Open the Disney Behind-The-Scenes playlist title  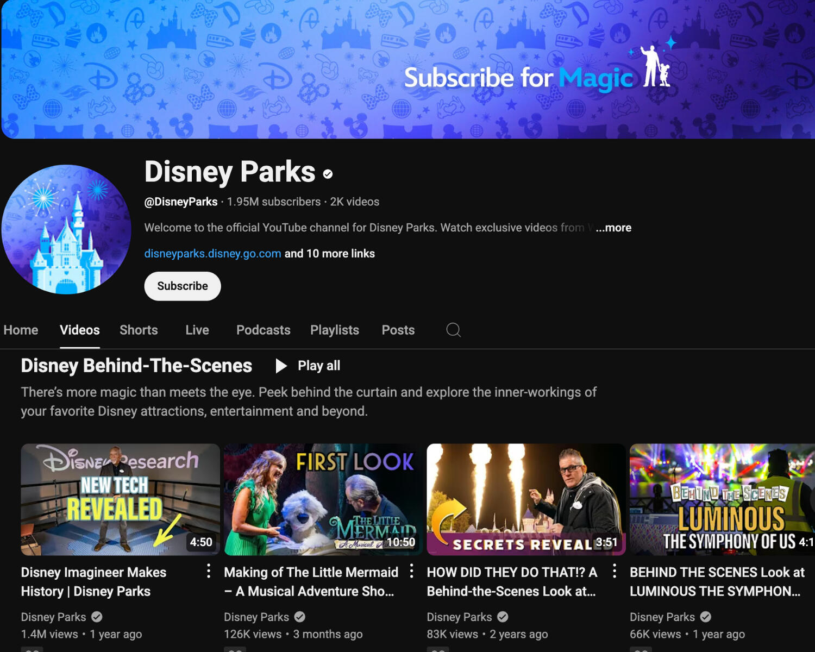(136, 366)
